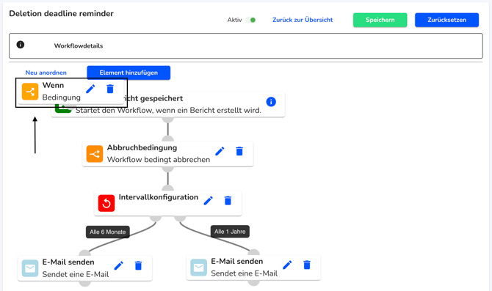Toggle the Aktiv workflow switch
This screenshot has height=291, width=492.
250,20
